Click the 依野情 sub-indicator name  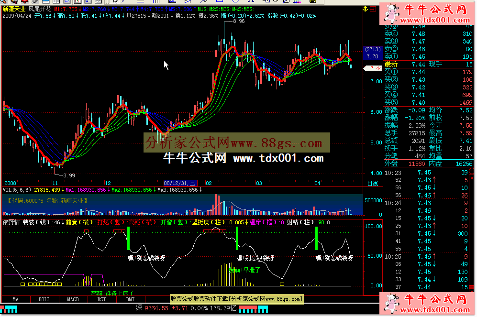click(x=11, y=222)
